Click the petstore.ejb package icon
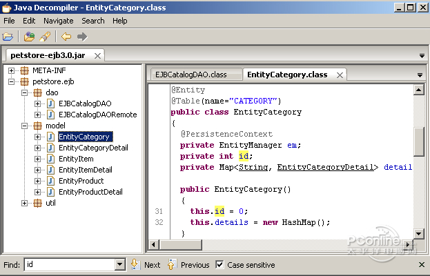The height and width of the screenshot is (276, 430). point(24,81)
